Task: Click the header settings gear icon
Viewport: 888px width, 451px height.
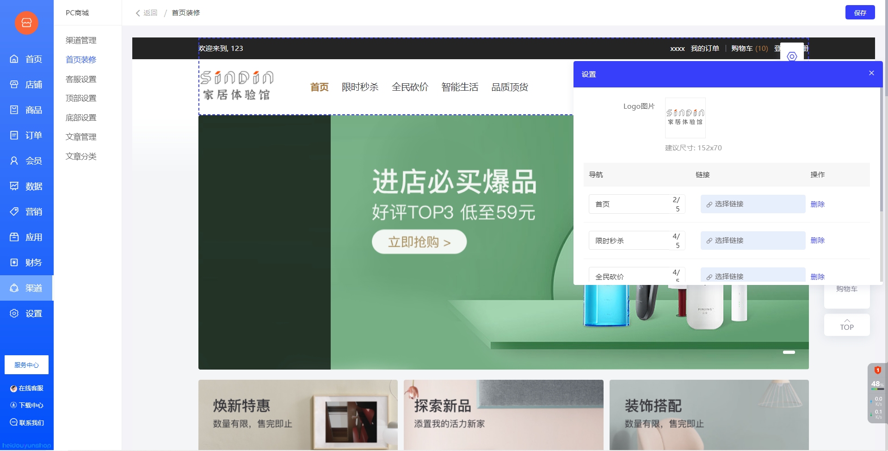Action: tap(792, 56)
